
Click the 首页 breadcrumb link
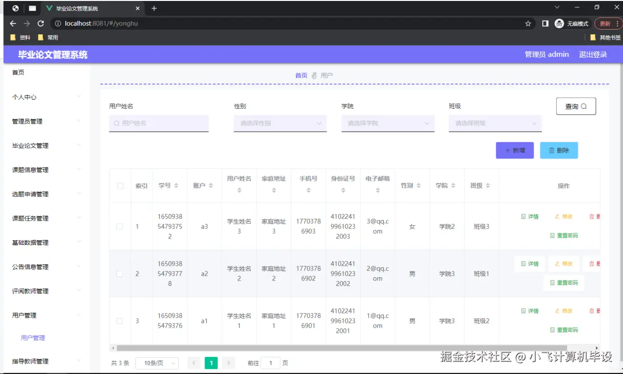click(x=301, y=75)
